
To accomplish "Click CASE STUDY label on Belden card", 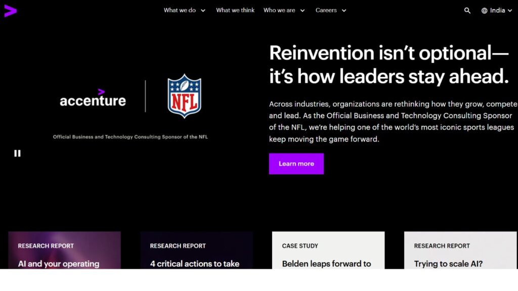I will 300,246.
